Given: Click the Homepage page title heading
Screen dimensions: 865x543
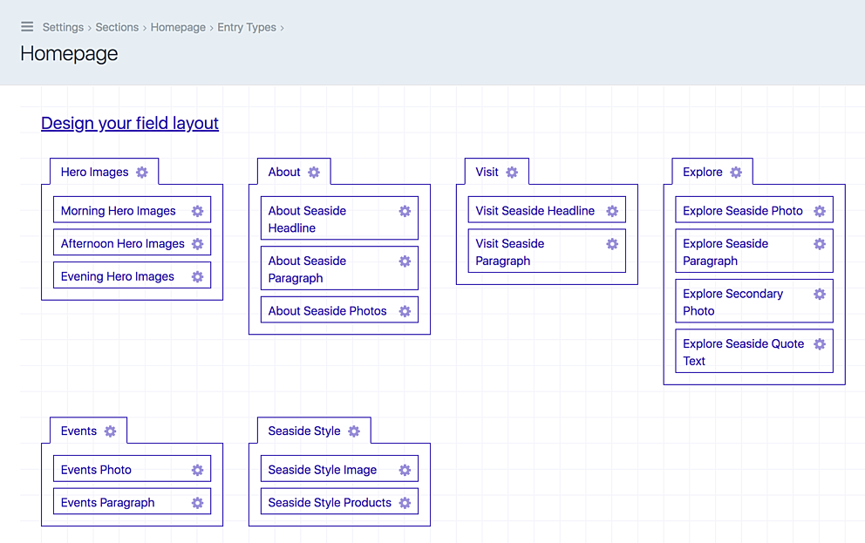Looking at the screenshot, I should [69, 54].
